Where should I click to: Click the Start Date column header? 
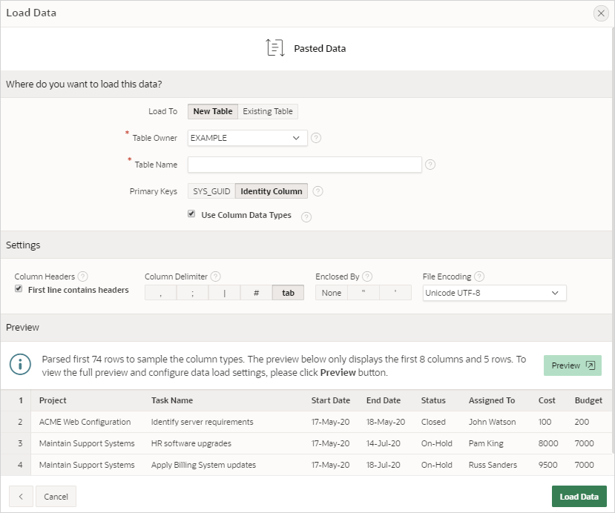tap(331, 400)
